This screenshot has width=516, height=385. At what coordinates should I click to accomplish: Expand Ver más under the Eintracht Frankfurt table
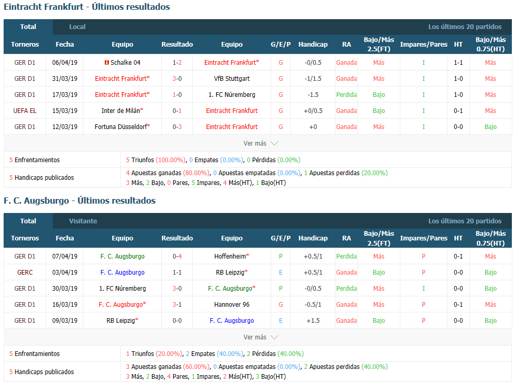261,144
